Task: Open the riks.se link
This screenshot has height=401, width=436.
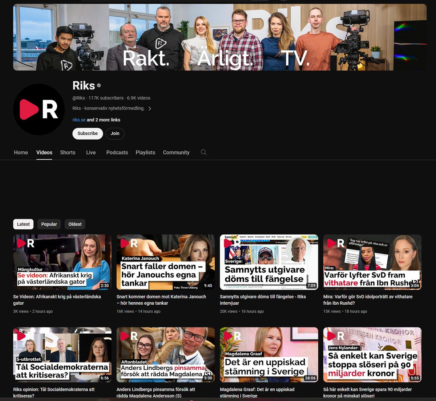Action: point(79,120)
